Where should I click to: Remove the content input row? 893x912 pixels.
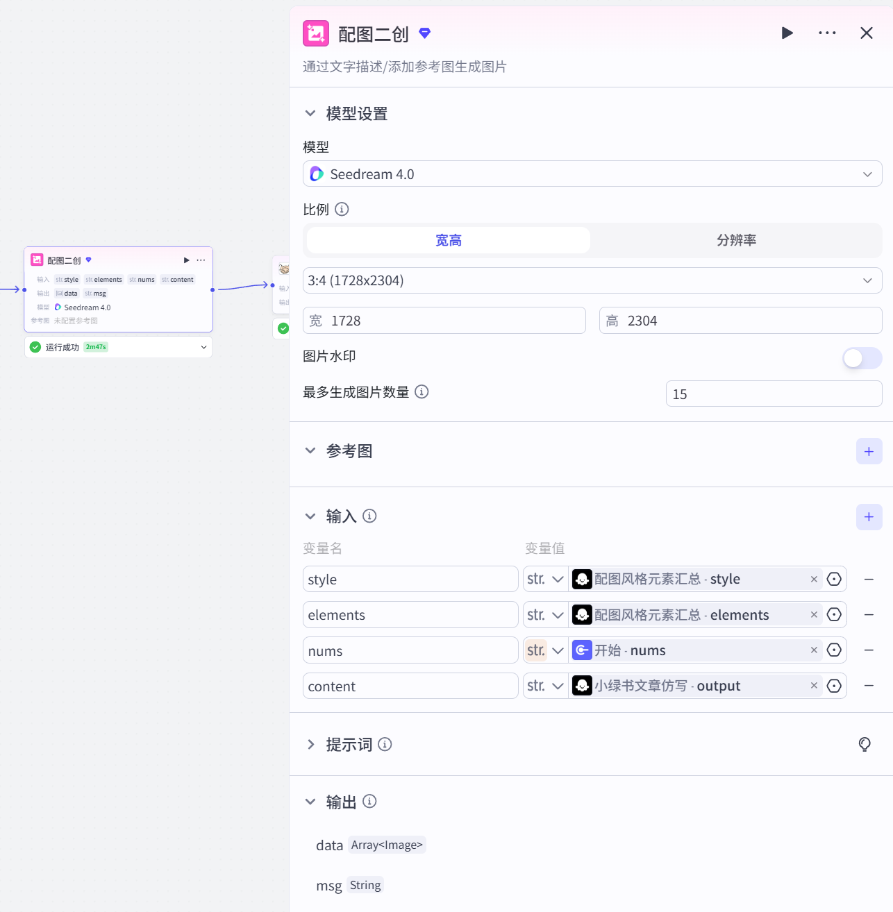click(869, 685)
